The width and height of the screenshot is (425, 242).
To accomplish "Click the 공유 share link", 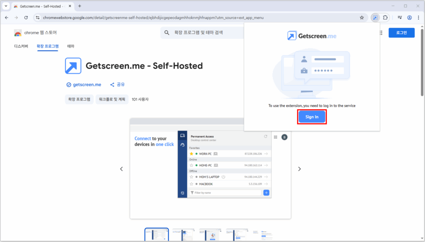I will [117, 85].
